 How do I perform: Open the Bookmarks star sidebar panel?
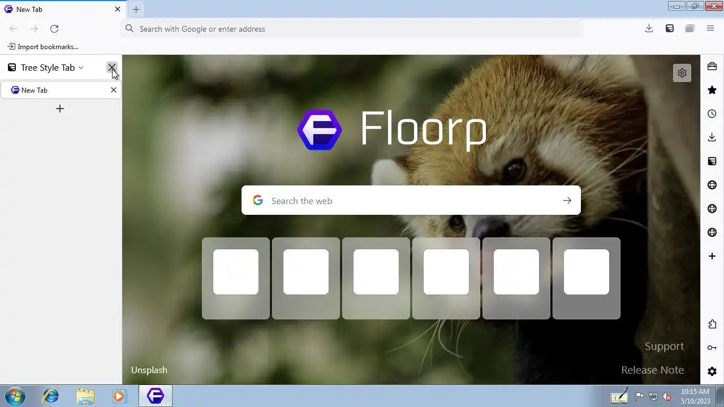click(x=712, y=90)
